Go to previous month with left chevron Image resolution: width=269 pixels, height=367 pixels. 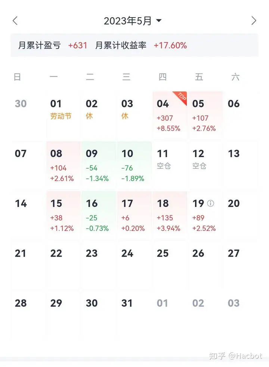[x=15, y=21]
